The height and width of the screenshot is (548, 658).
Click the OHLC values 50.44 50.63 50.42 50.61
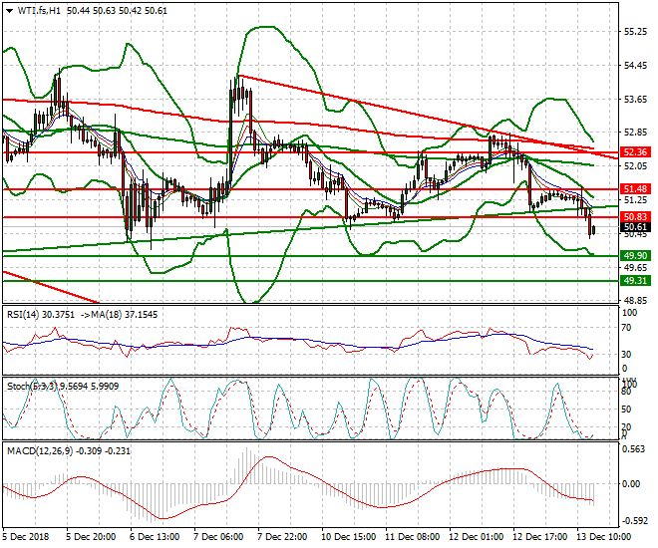117,11
